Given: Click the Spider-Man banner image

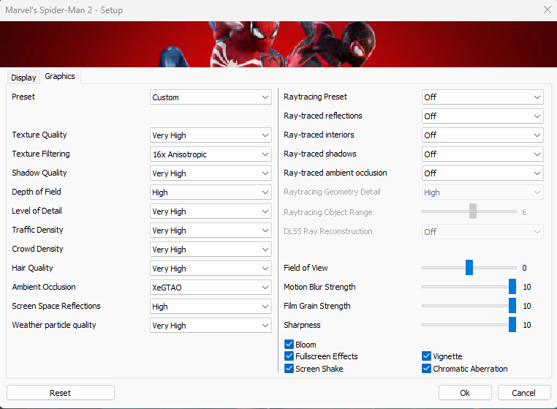Looking at the screenshot, I should click(278, 44).
